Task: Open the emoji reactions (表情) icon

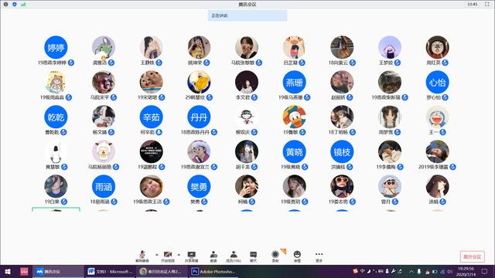Action: [297, 256]
